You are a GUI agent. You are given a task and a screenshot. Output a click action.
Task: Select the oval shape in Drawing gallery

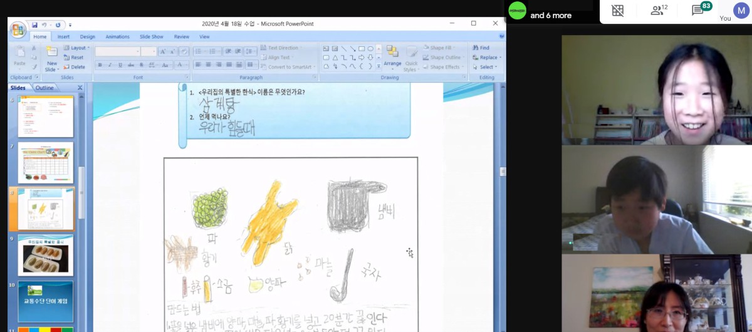pyautogui.click(x=370, y=48)
